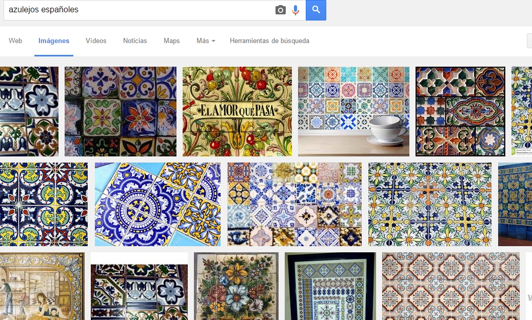
Task: Open first-row leftmost blue-white flower tile image
Action: [x=29, y=111]
